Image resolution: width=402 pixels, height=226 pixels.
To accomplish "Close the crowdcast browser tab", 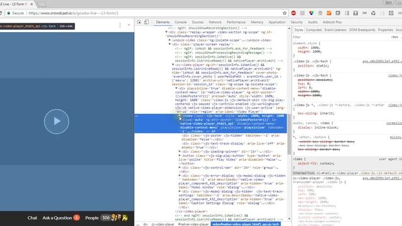I will [31, 4].
